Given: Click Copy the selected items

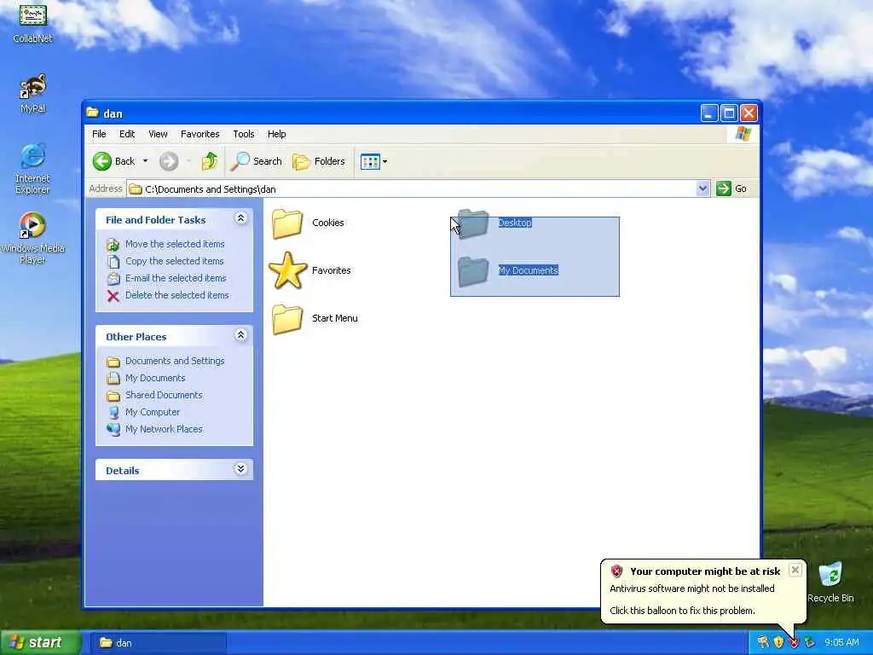Looking at the screenshot, I should [174, 261].
